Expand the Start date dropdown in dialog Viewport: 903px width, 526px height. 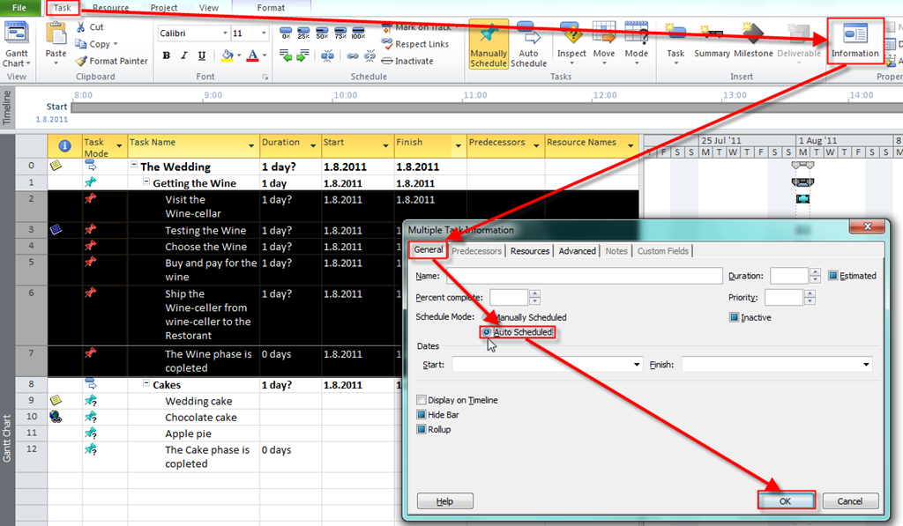point(637,365)
